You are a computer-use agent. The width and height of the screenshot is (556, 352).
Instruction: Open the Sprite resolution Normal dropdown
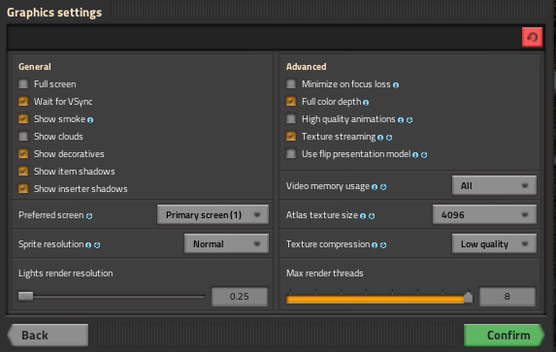[226, 244]
